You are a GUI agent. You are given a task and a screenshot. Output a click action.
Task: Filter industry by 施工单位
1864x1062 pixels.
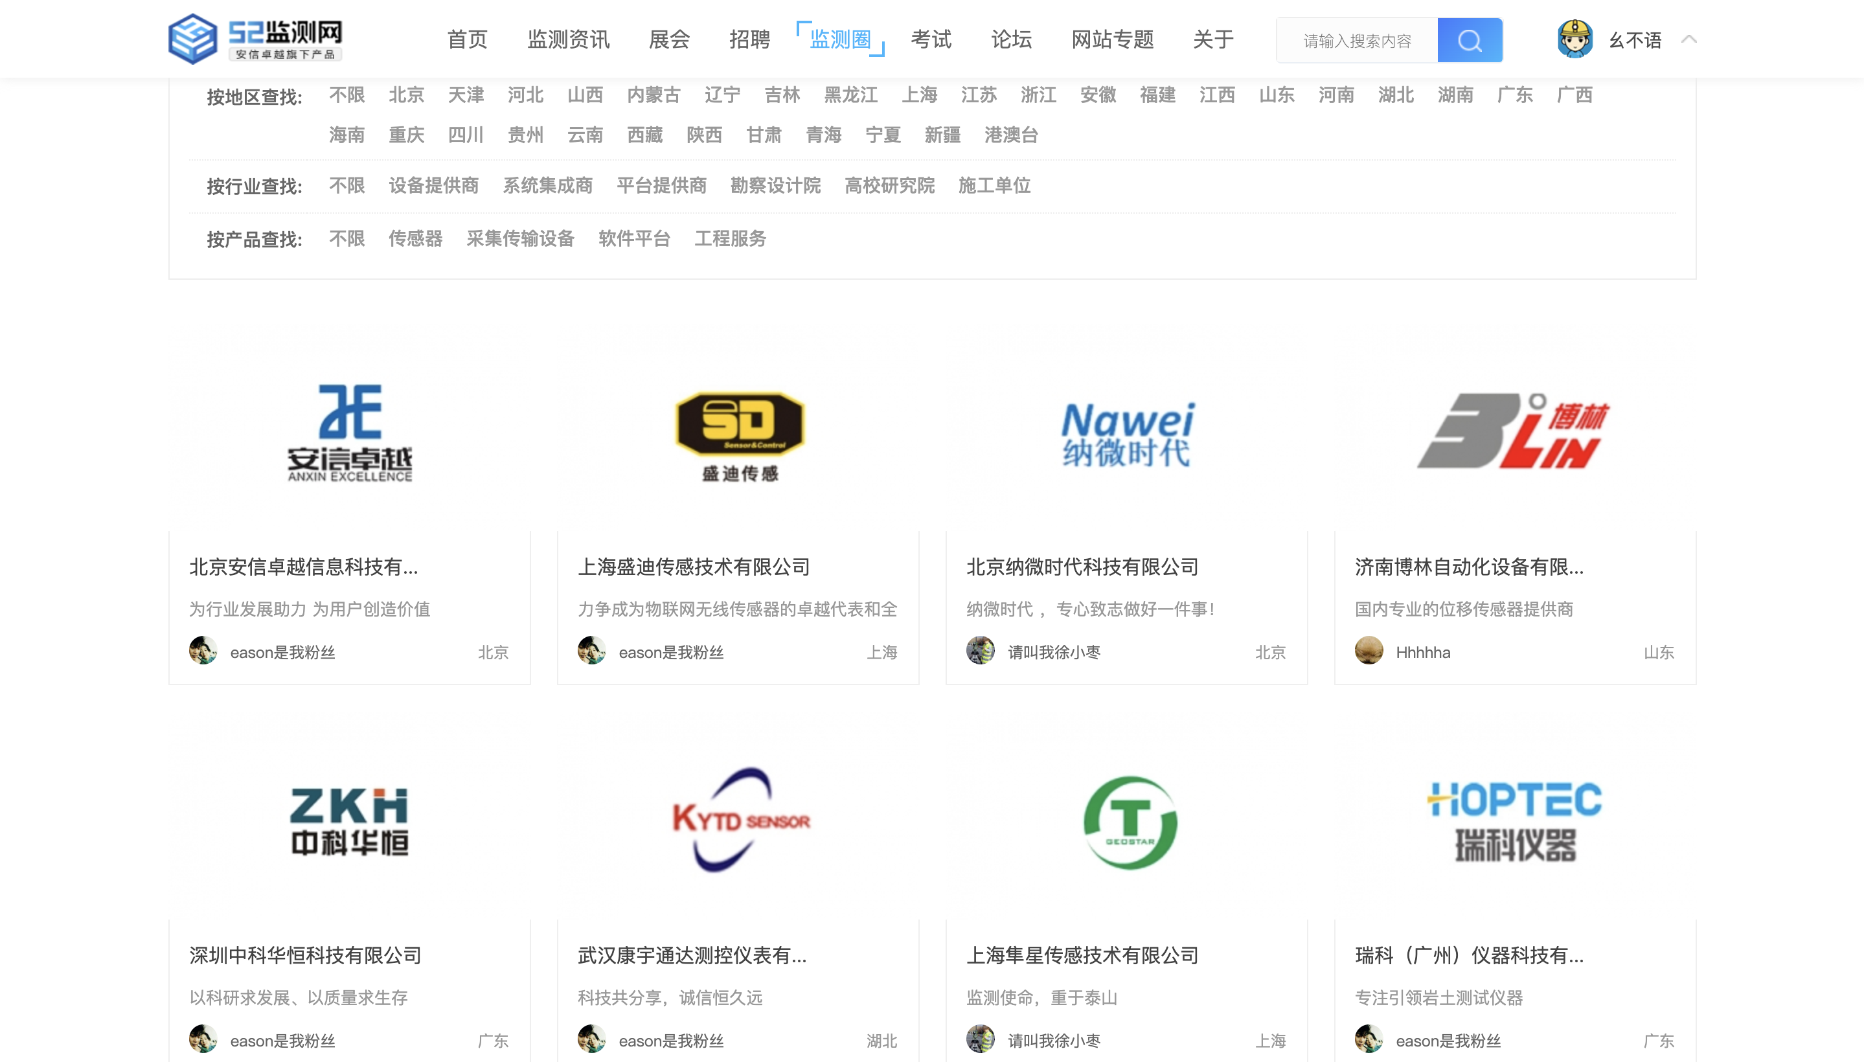994,185
